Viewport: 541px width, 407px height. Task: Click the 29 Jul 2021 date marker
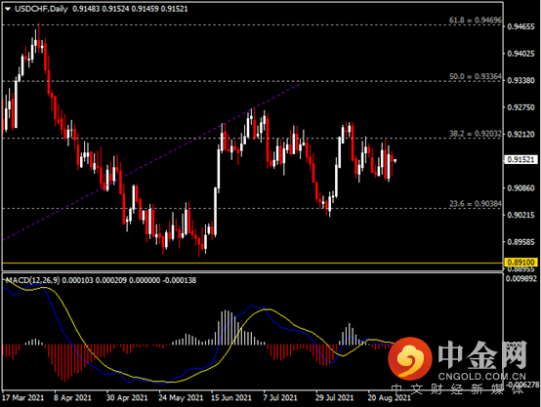[x=334, y=397]
